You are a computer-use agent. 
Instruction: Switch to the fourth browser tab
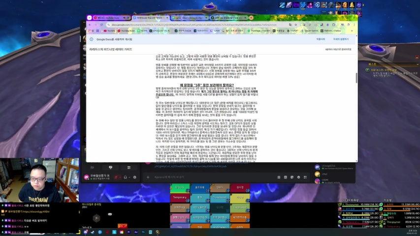(x=228, y=18)
